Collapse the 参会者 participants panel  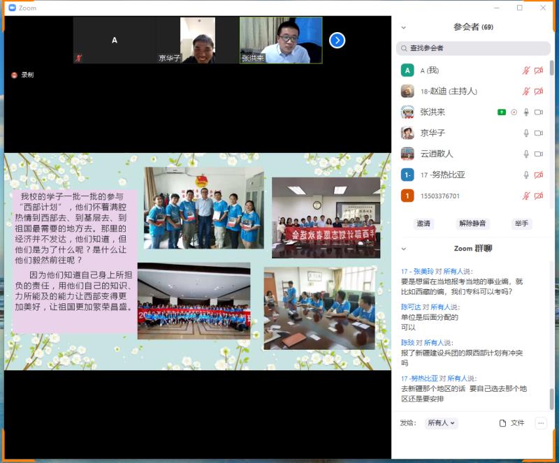coord(403,27)
